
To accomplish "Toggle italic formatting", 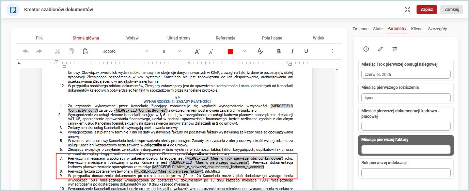I will click(292, 51).
